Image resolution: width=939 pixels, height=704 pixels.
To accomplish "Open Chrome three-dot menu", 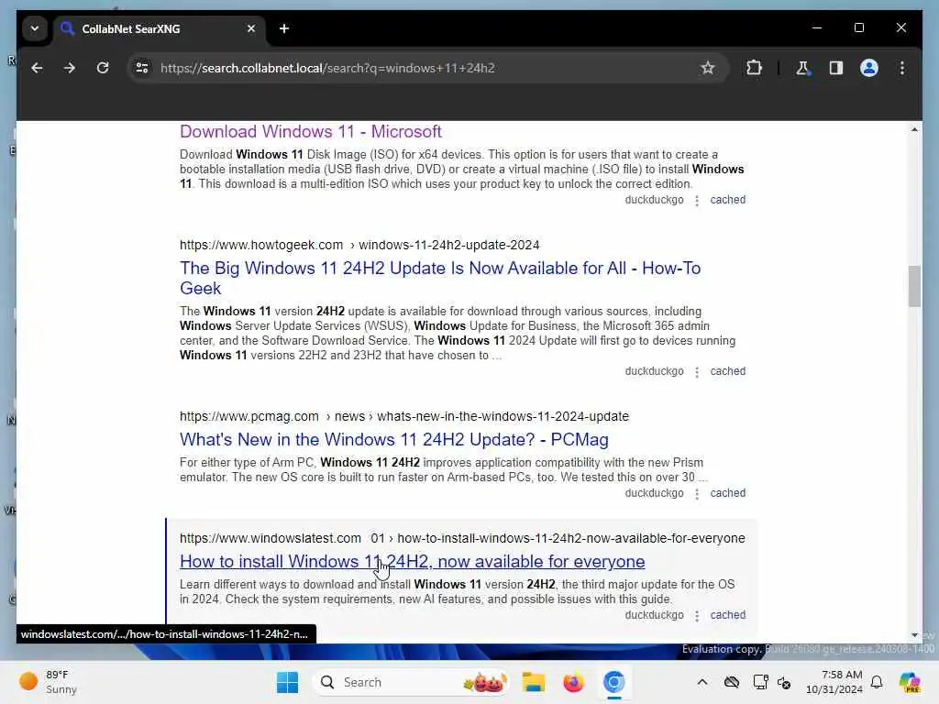I will tap(902, 68).
